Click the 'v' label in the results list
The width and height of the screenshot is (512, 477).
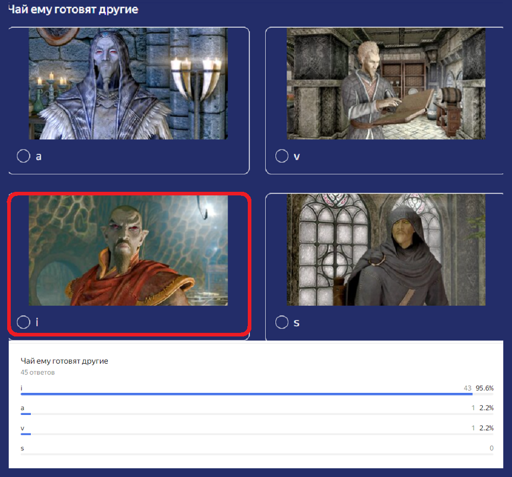pos(22,428)
